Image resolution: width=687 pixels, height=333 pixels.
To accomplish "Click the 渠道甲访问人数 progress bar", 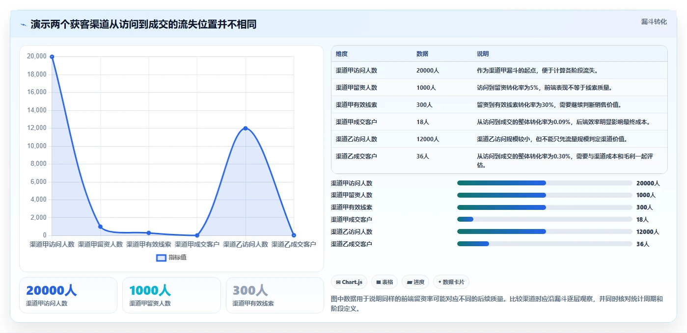I will click(x=545, y=183).
